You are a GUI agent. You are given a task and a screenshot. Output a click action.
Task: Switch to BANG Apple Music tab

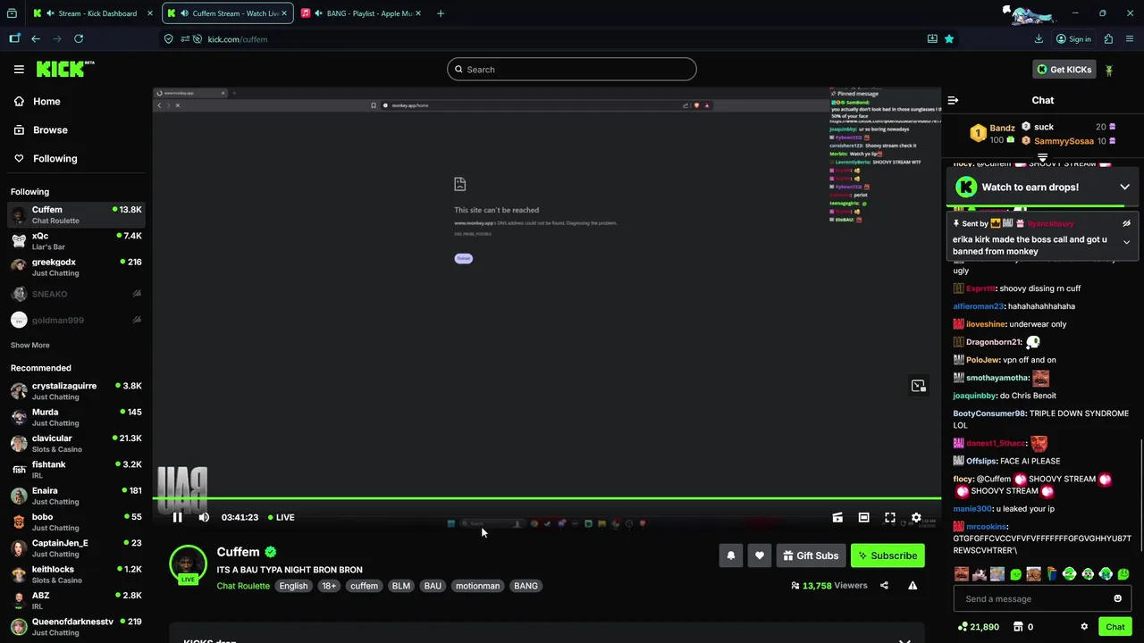pos(362,13)
